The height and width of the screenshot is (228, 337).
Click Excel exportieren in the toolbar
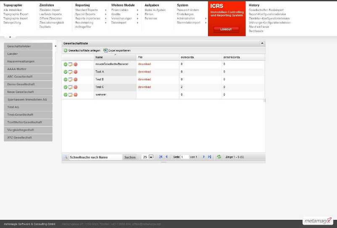pos(117,51)
